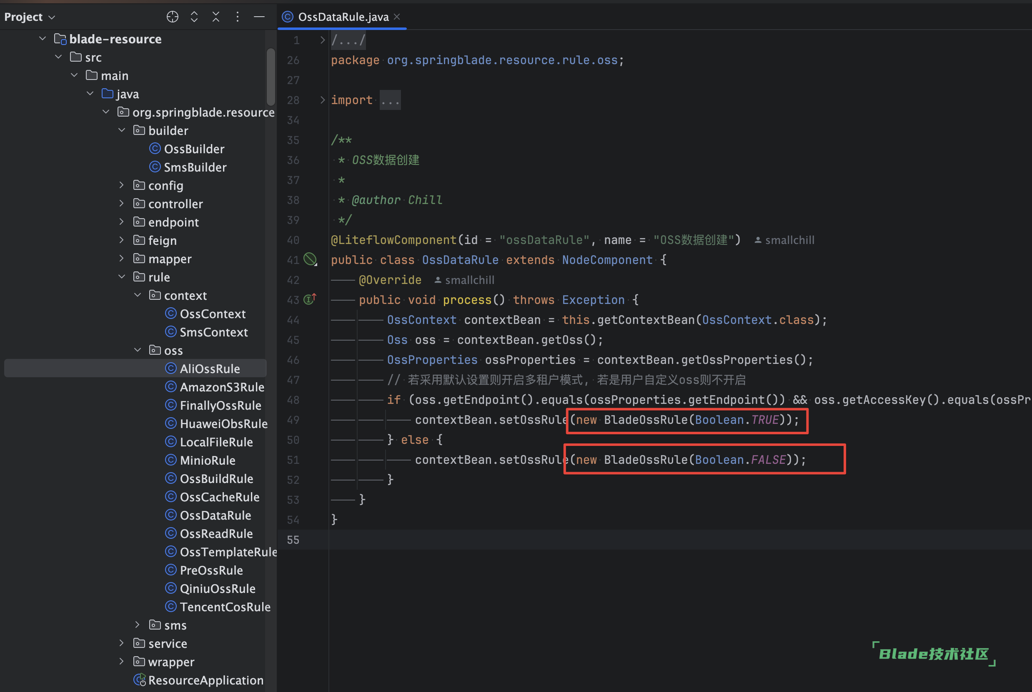Image resolution: width=1032 pixels, height=692 pixels.
Task: Collapse the context package
Action: [138, 295]
